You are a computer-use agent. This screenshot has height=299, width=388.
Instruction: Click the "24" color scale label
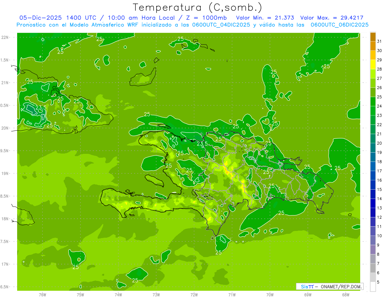coord(379,106)
